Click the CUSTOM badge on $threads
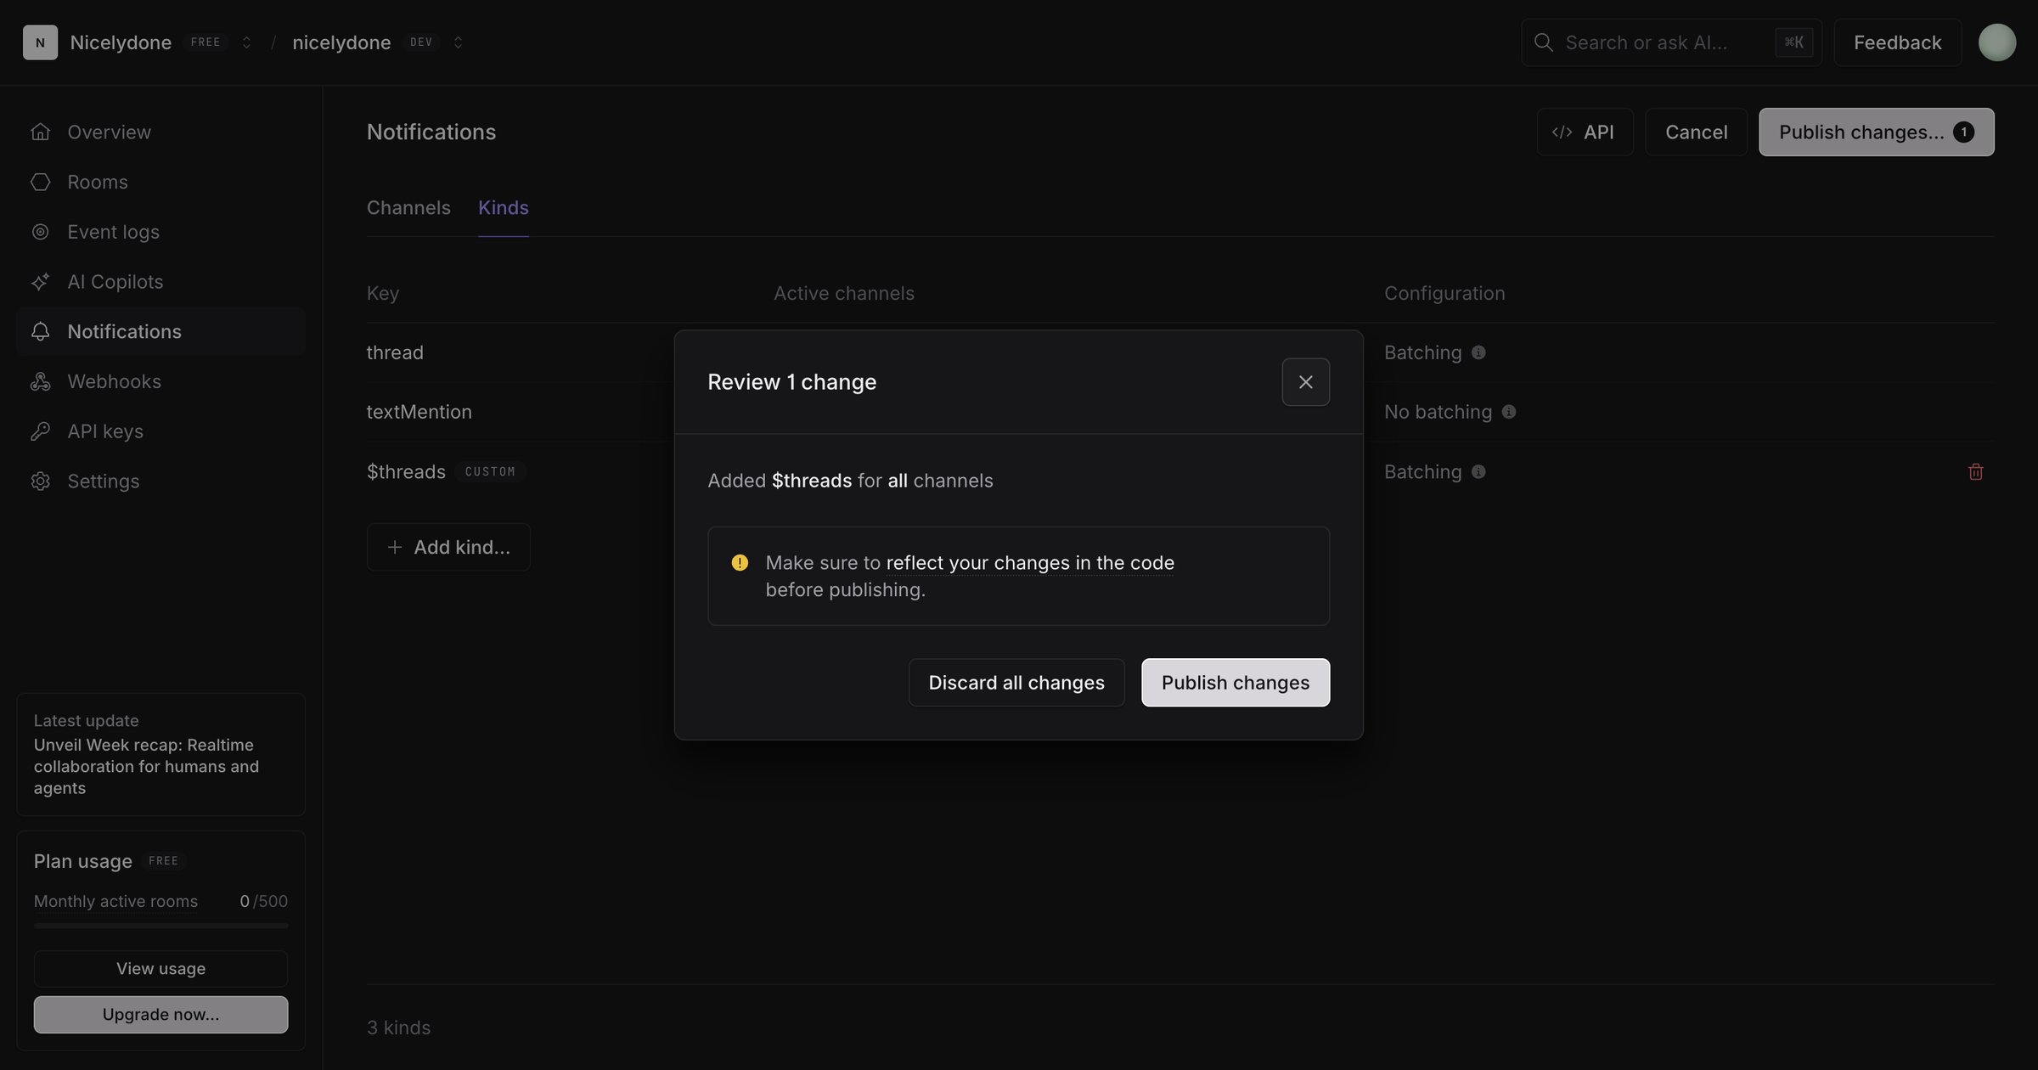 click(490, 472)
